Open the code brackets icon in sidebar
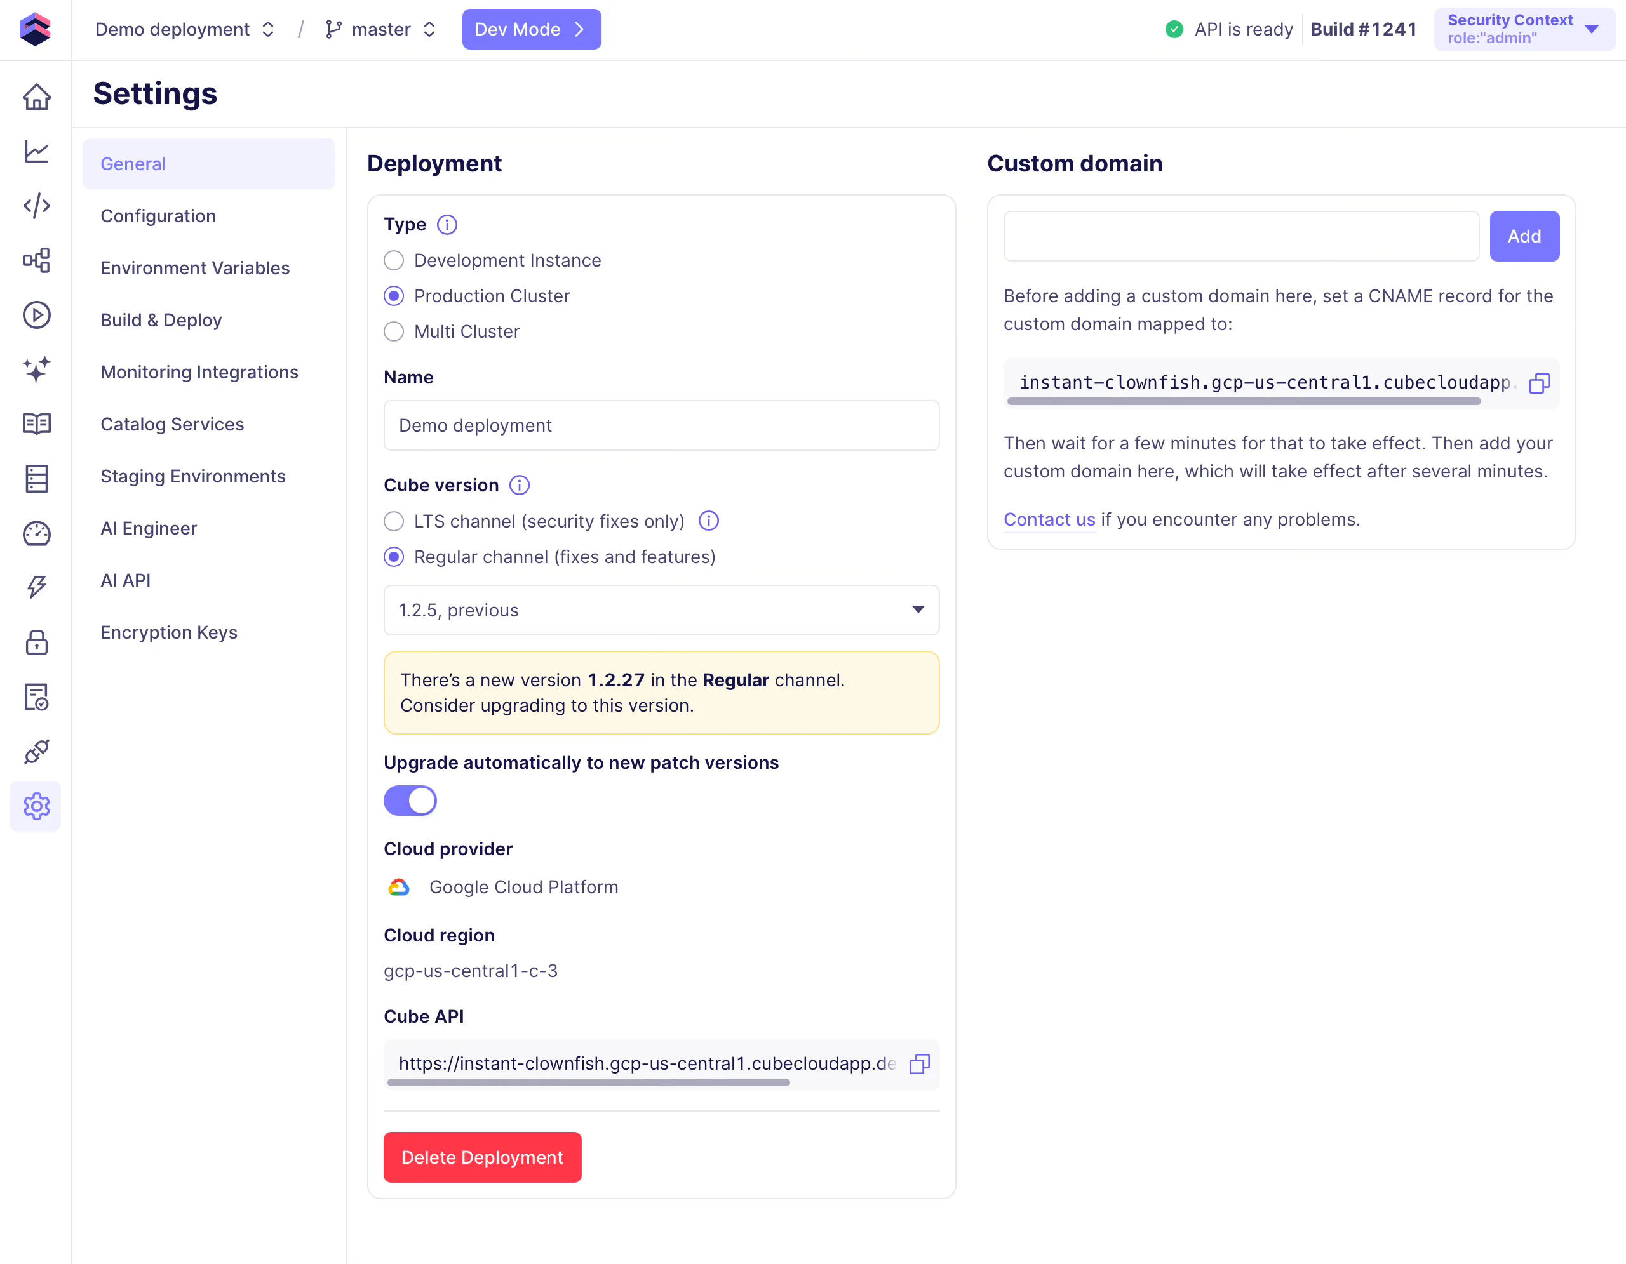The width and height of the screenshot is (1626, 1264). click(x=36, y=206)
